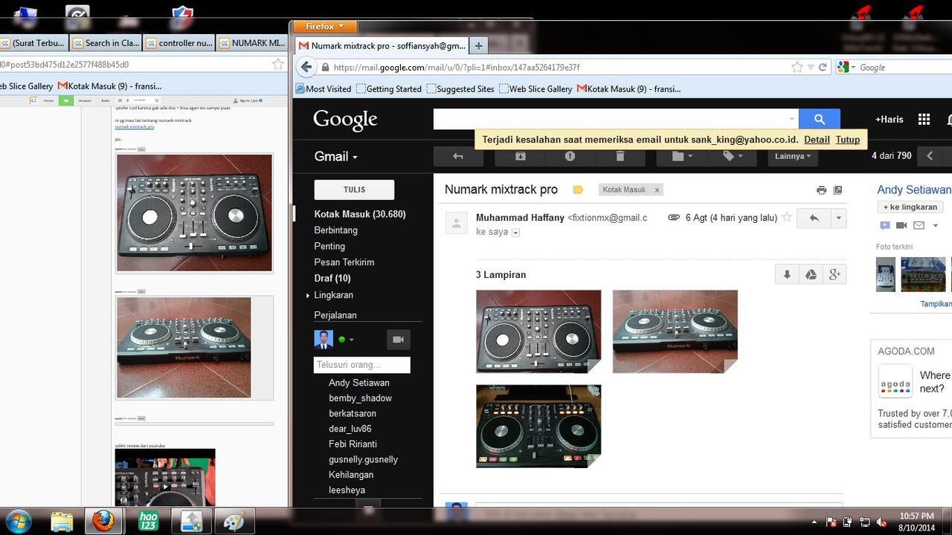This screenshot has width=952, height=535.
Task: Download all attachments
Action: [787, 275]
